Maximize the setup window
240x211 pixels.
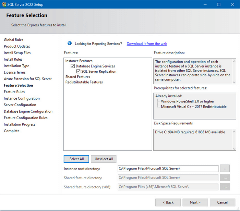click(218, 4)
